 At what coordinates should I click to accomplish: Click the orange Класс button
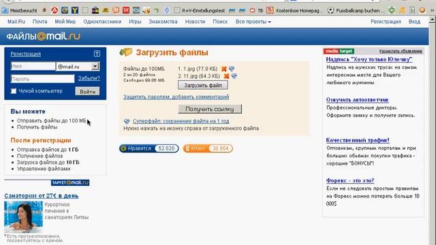[208, 148]
